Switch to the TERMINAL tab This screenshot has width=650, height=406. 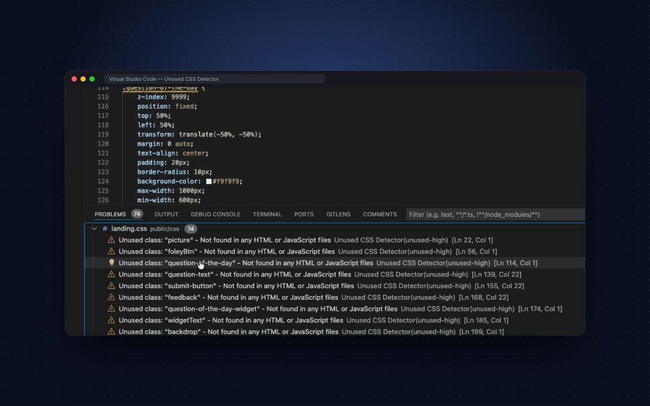click(x=267, y=214)
